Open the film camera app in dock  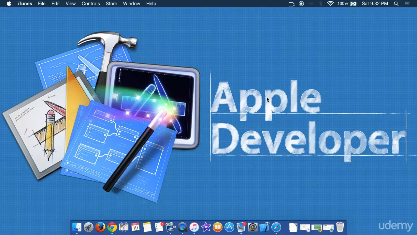click(x=171, y=227)
